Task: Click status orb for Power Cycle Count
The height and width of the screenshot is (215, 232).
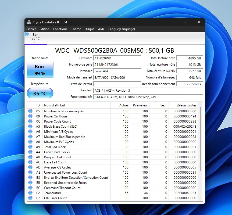Action: 30,121
